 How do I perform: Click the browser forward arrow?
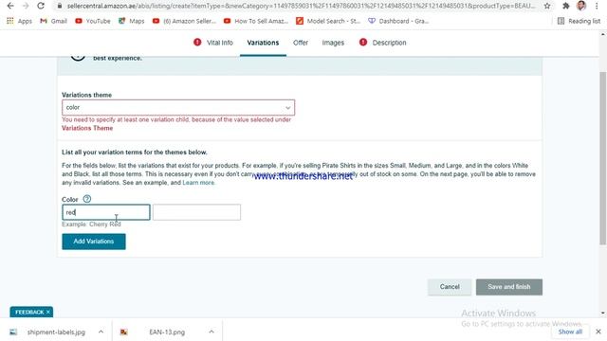(26, 6)
